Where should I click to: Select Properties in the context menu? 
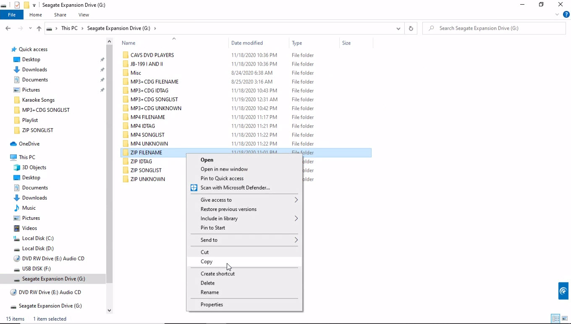[212, 305]
